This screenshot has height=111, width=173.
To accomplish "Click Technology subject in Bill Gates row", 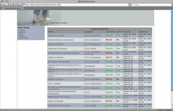I will tap(95, 88).
